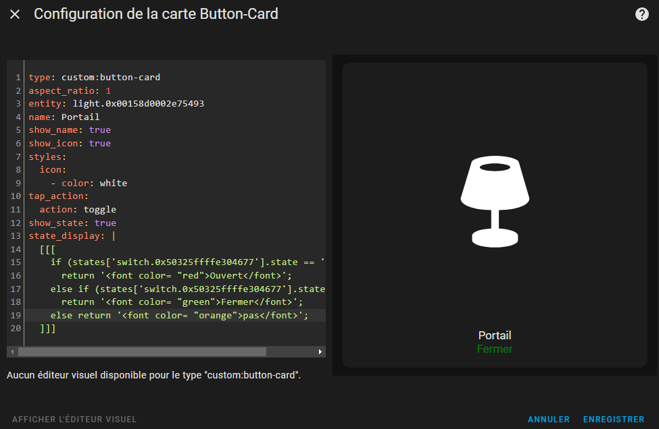This screenshot has height=429, width=659.
Task: Click the horizontal scrollbar thumb in code editor
Action: click(x=142, y=351)
